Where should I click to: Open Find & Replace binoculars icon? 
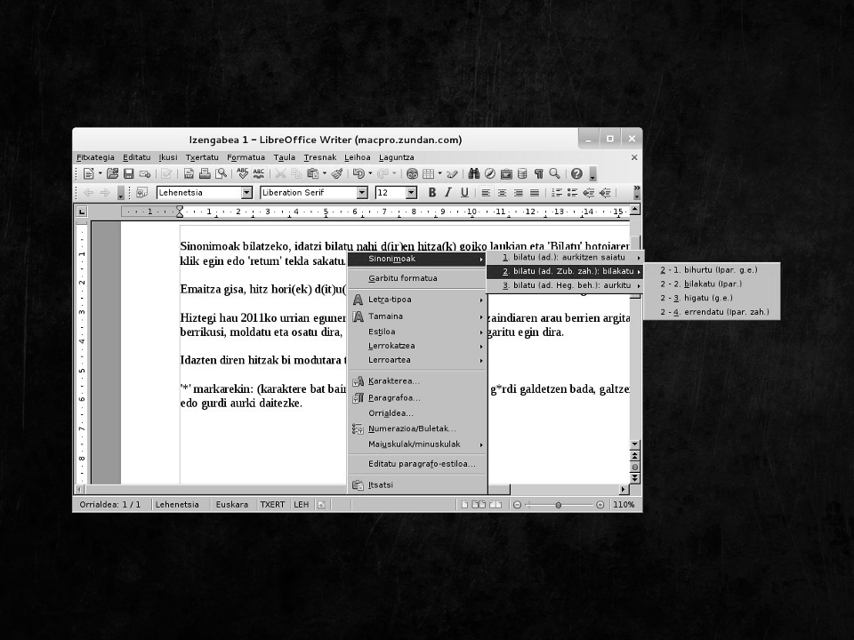pos(474,174)
